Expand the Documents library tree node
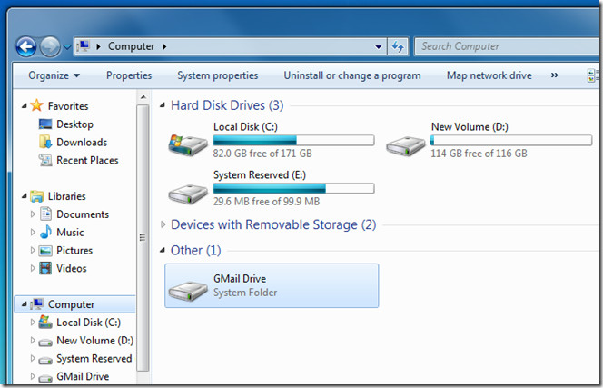This screenshot has width=603, height=388. [x=34, y=214]
